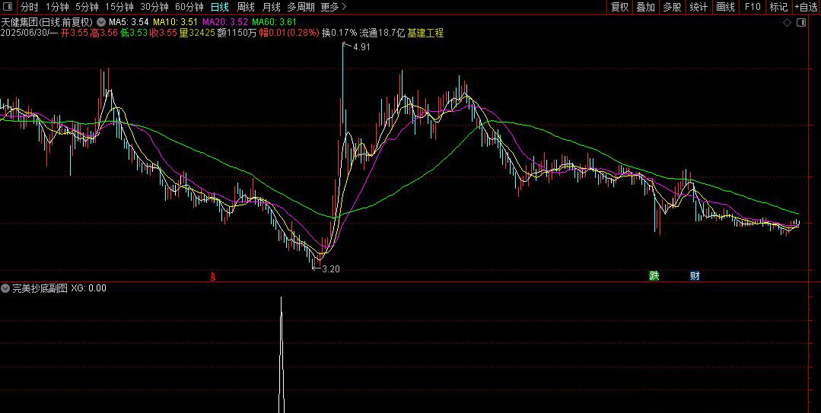Click the panel layout icon at chart top-right

pyautogui.click(x=801, y=23)
